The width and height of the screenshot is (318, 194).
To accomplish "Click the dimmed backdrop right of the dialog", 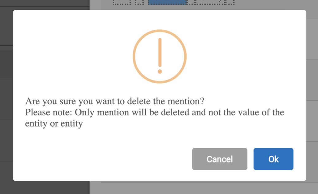I will (312, 92).
